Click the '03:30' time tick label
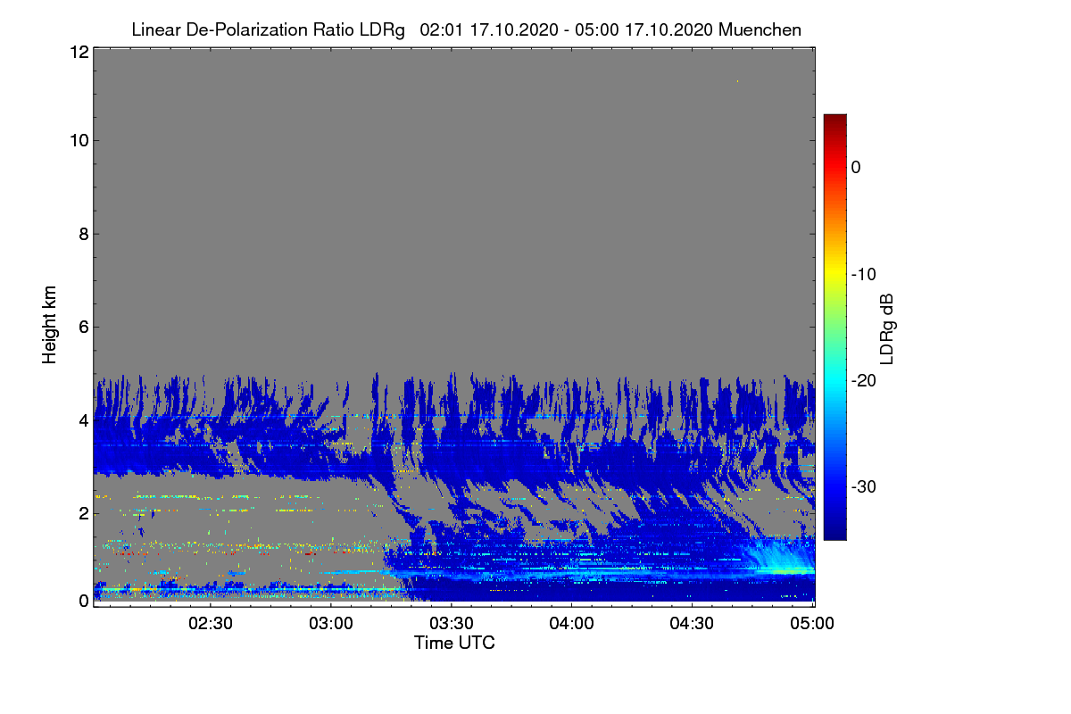The width and height of the screenshot is (1071, 714). pyautogui.click(x=452, y=623)
